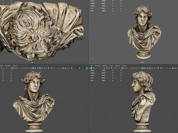Toggle textured display in front view toolbar
178x133 pixels.
click(x=40, y=68)
